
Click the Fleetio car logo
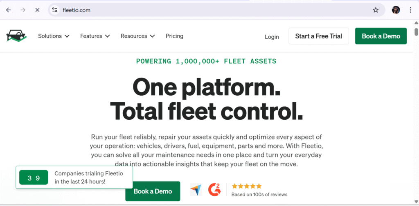(16, 36)
